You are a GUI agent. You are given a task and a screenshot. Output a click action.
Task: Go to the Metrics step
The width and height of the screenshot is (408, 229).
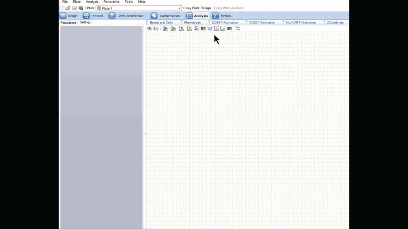(x=222, y=16)
